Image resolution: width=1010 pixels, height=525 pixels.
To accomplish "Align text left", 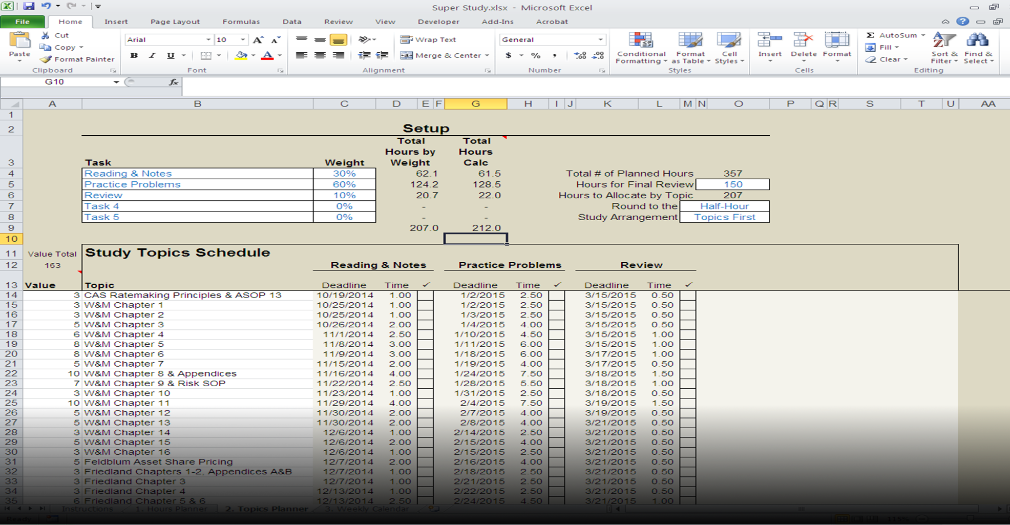I will [302, 55].
